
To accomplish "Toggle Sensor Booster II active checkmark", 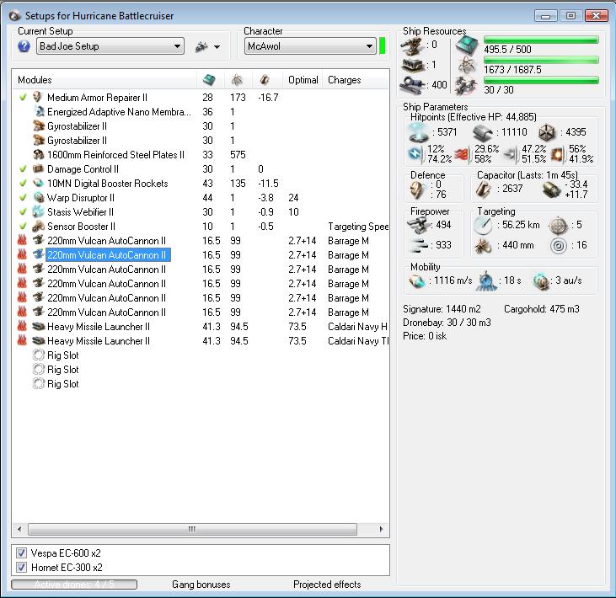I will 23,227.
